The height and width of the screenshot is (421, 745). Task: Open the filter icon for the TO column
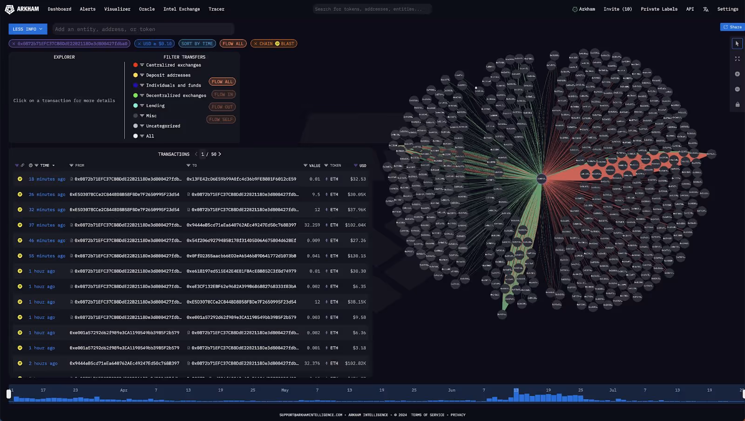tap(188, 165)
